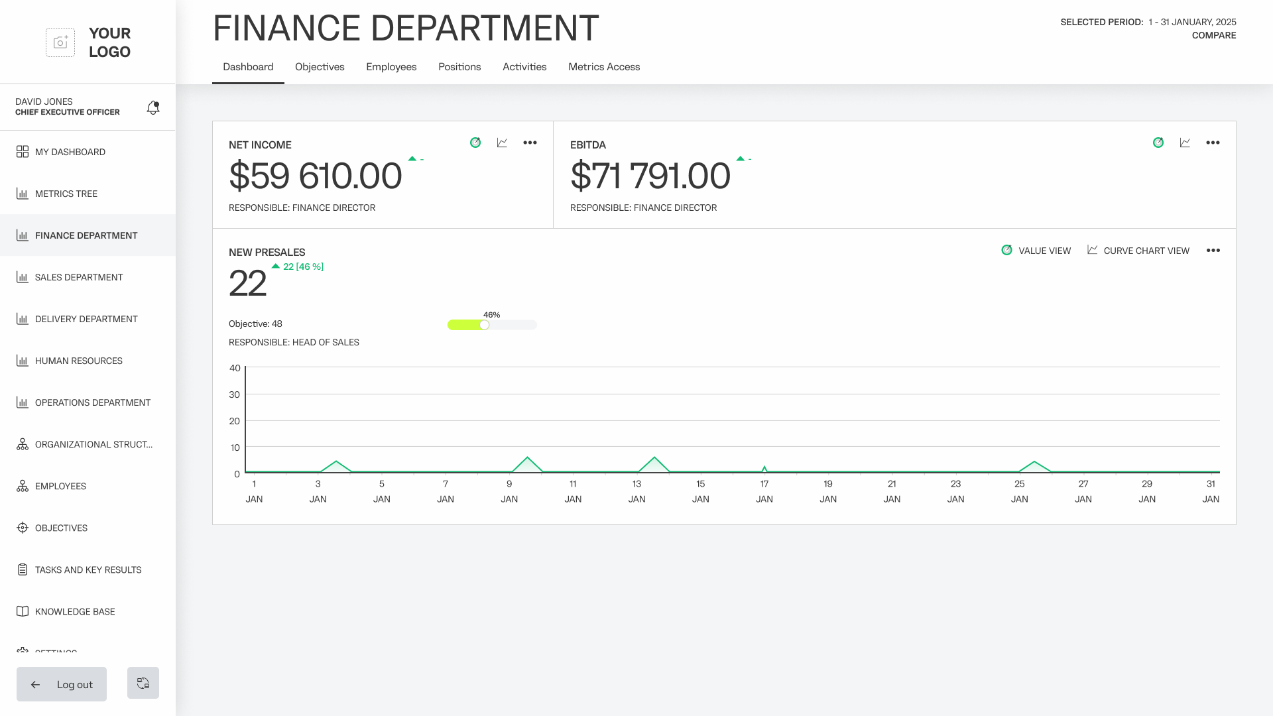
Task: Go to Organizational Structure page
Action: coord(93,444)
